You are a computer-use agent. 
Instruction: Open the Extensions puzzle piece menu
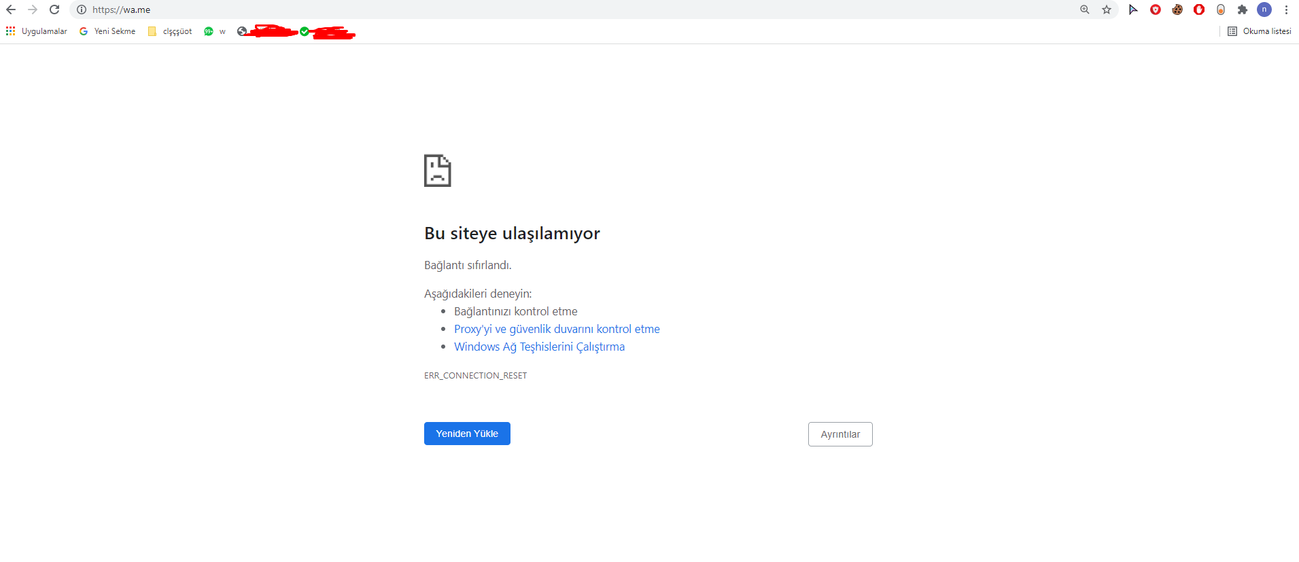point(1243,10)
